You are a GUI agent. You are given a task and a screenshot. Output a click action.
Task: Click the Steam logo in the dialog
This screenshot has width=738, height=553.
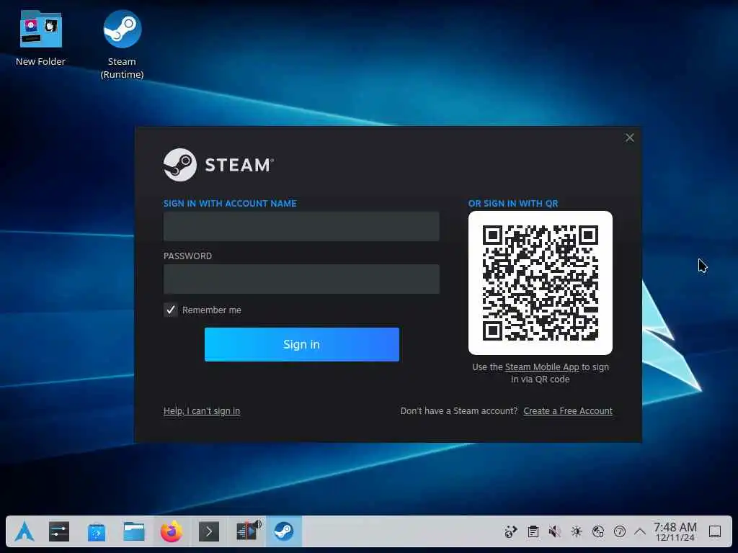point(218,165)
